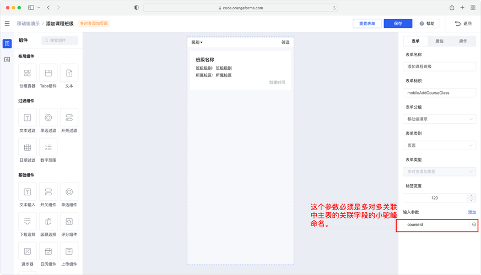The width and height of the screenshot is (481, 275).
Task: Switch to the 操作 tab
Action: point(463,41)
